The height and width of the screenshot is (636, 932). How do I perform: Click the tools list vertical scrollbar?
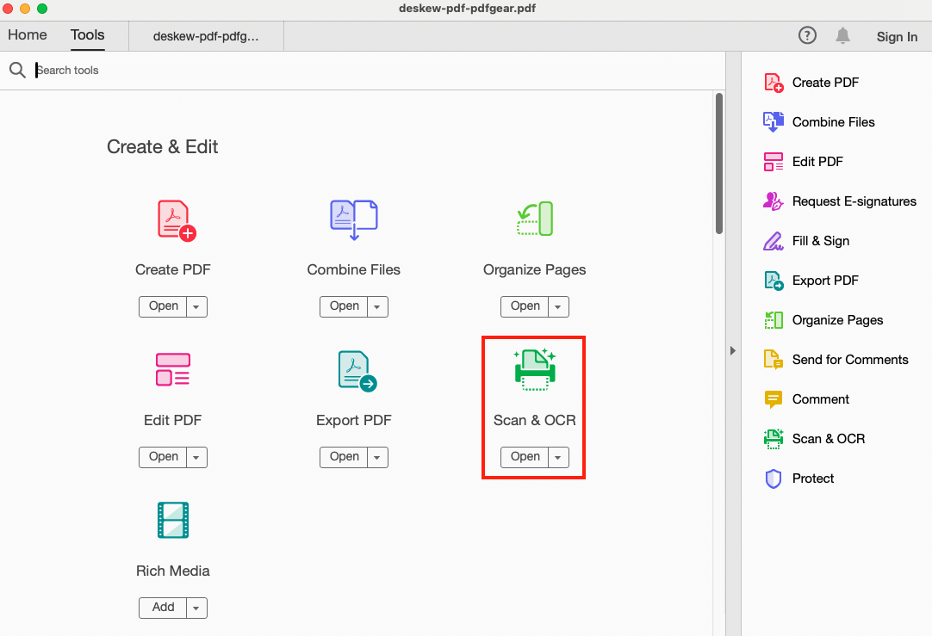point(719,164)
